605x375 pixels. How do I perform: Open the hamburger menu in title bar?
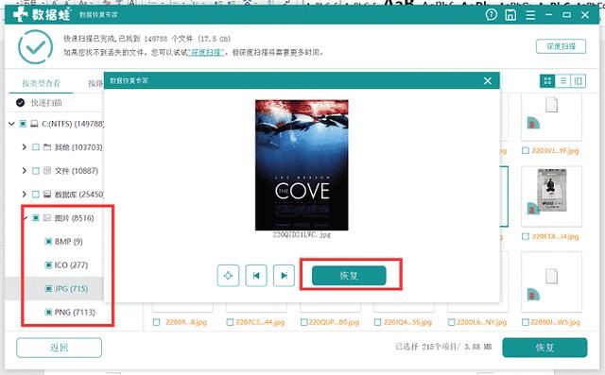530,15
